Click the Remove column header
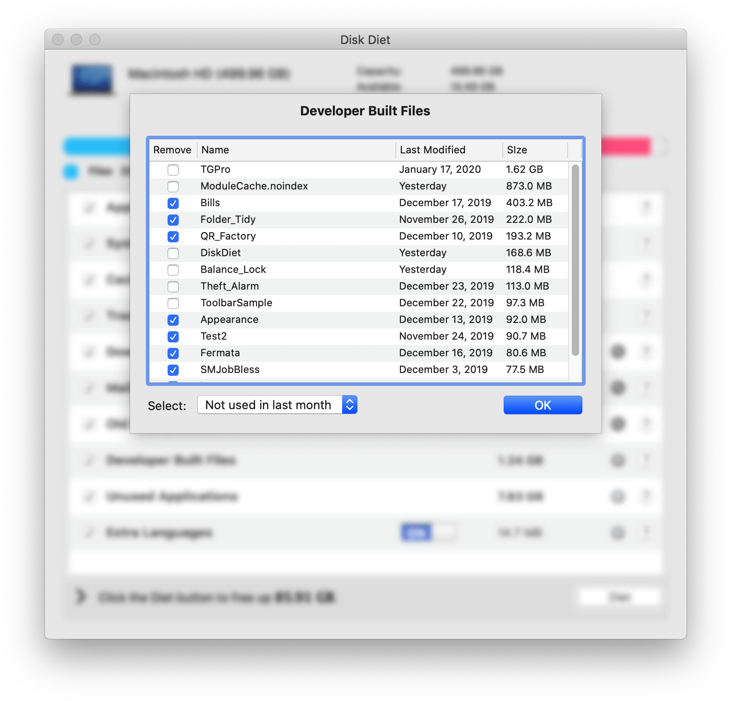 (172, 150)
